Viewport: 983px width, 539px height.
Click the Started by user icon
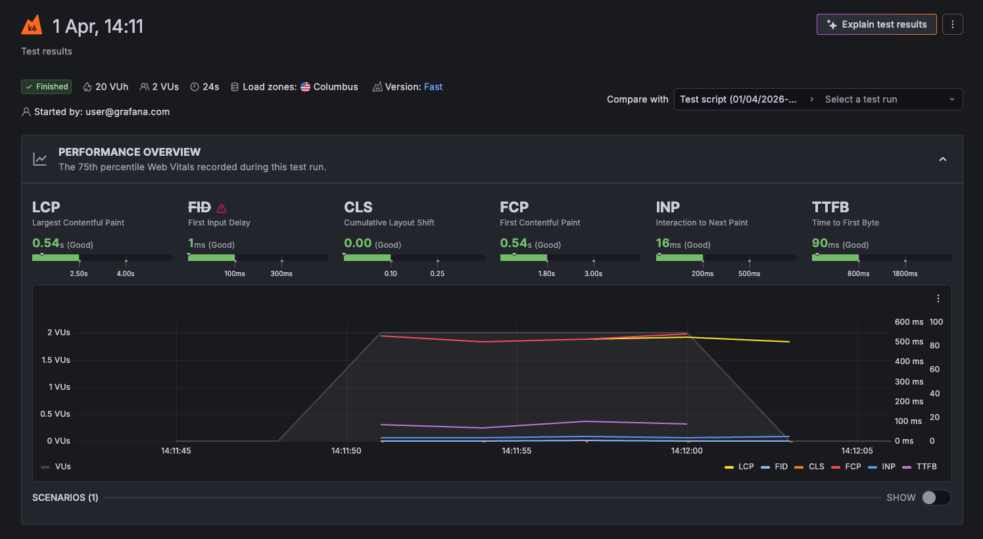(x=26, y=112)
